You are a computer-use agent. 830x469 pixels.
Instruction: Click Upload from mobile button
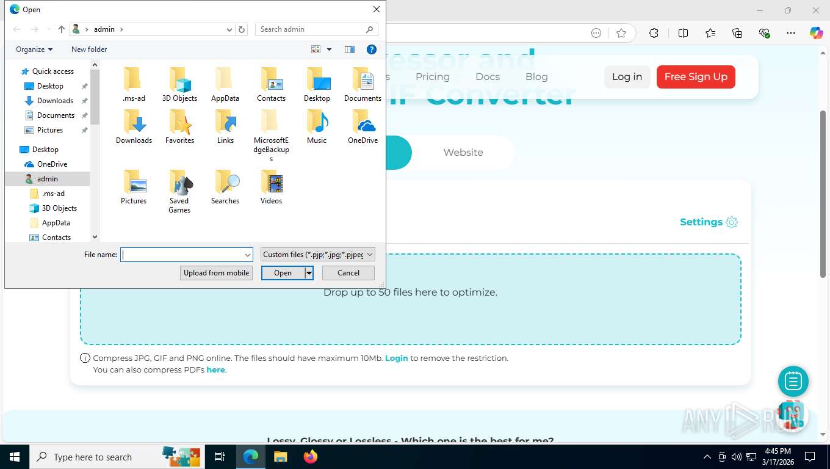click(x=216, y=273)
